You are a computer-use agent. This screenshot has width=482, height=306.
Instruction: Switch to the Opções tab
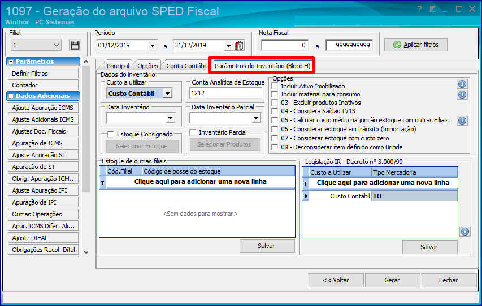coord(147,66)
